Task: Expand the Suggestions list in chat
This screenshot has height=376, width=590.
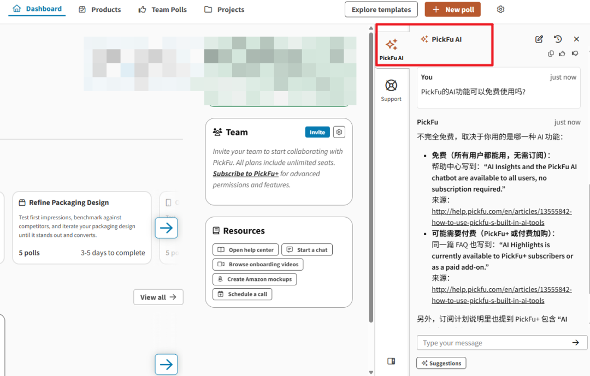Action: [441, 363]
